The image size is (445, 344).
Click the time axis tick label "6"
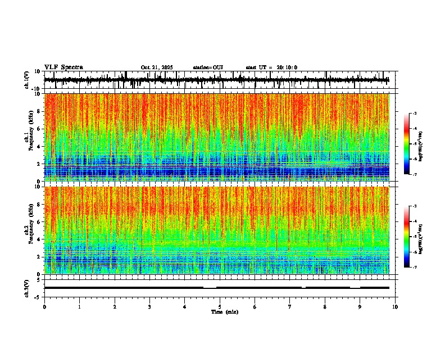tap(255, 307)
